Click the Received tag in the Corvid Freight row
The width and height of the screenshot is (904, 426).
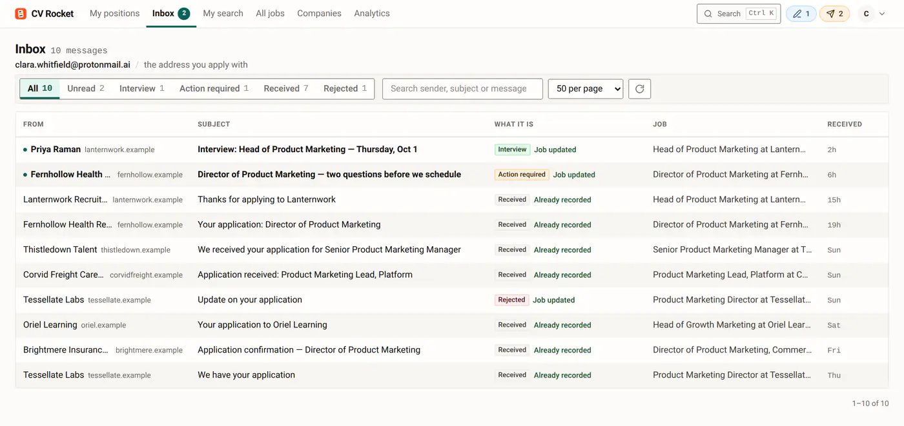click(x=512, y=275)
